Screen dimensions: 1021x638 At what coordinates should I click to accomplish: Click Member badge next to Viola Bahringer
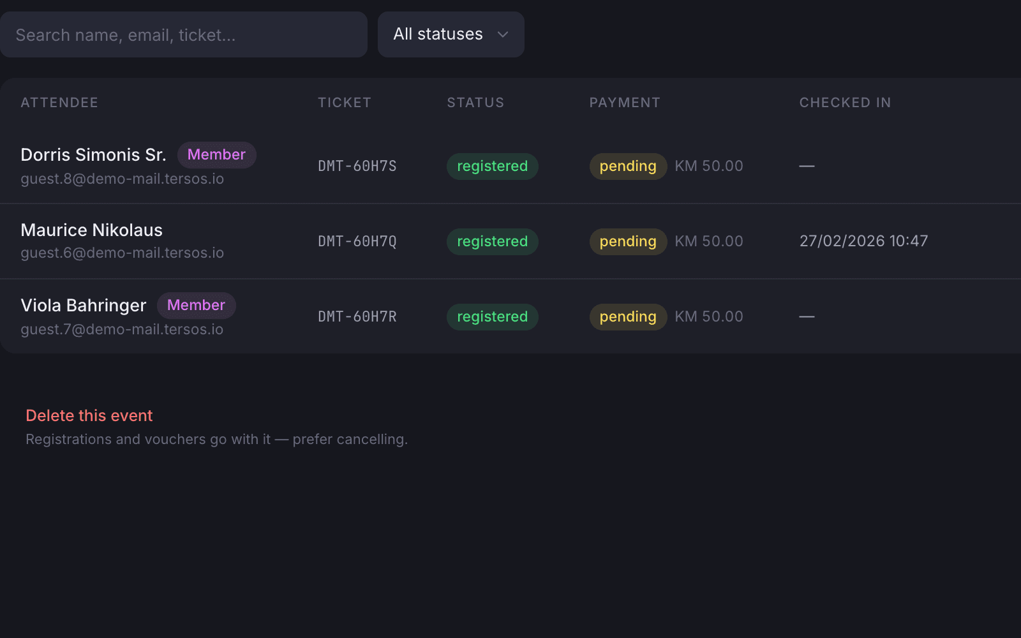tap(196, 305)
